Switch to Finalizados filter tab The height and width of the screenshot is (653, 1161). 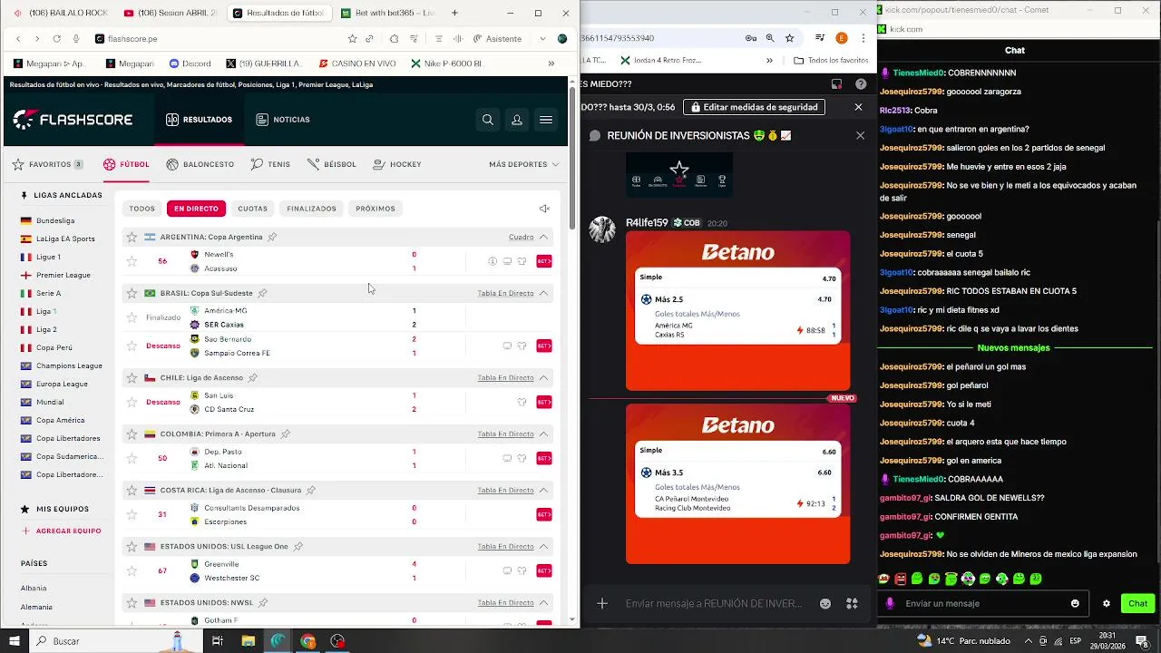[x=311, y=209]
